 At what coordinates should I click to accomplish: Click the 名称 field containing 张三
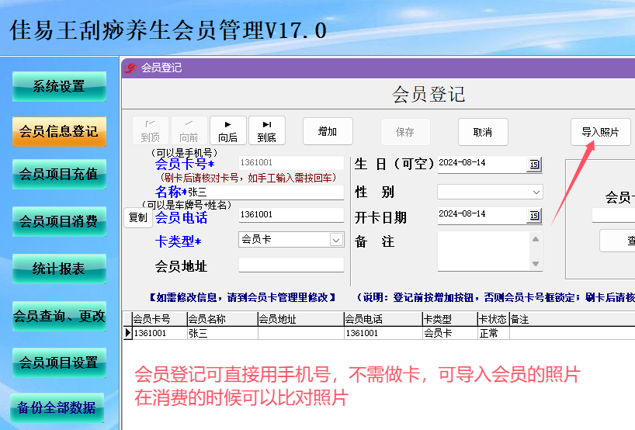265,192
